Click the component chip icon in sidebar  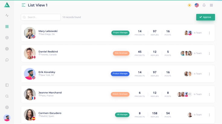7,49
